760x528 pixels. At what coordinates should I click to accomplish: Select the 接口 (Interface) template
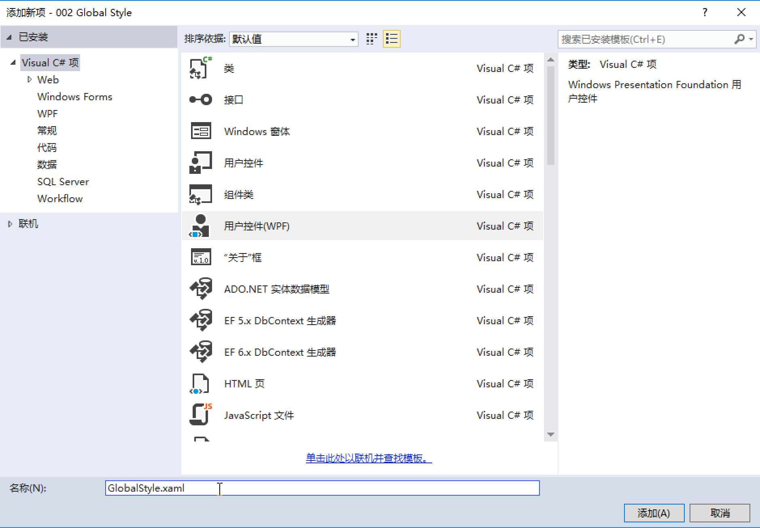tap(234, 99)
